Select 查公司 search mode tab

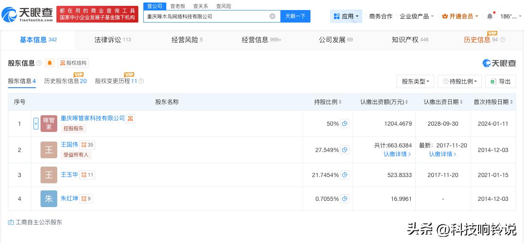(155, 6)
